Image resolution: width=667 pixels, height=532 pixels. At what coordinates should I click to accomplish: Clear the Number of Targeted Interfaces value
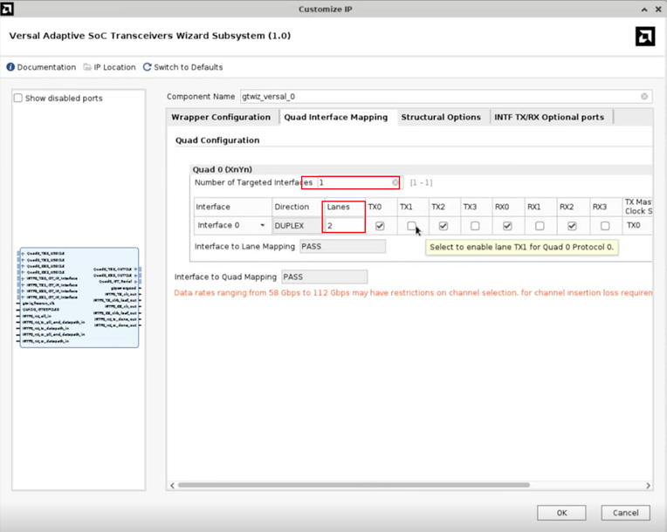tap(395, 182)
